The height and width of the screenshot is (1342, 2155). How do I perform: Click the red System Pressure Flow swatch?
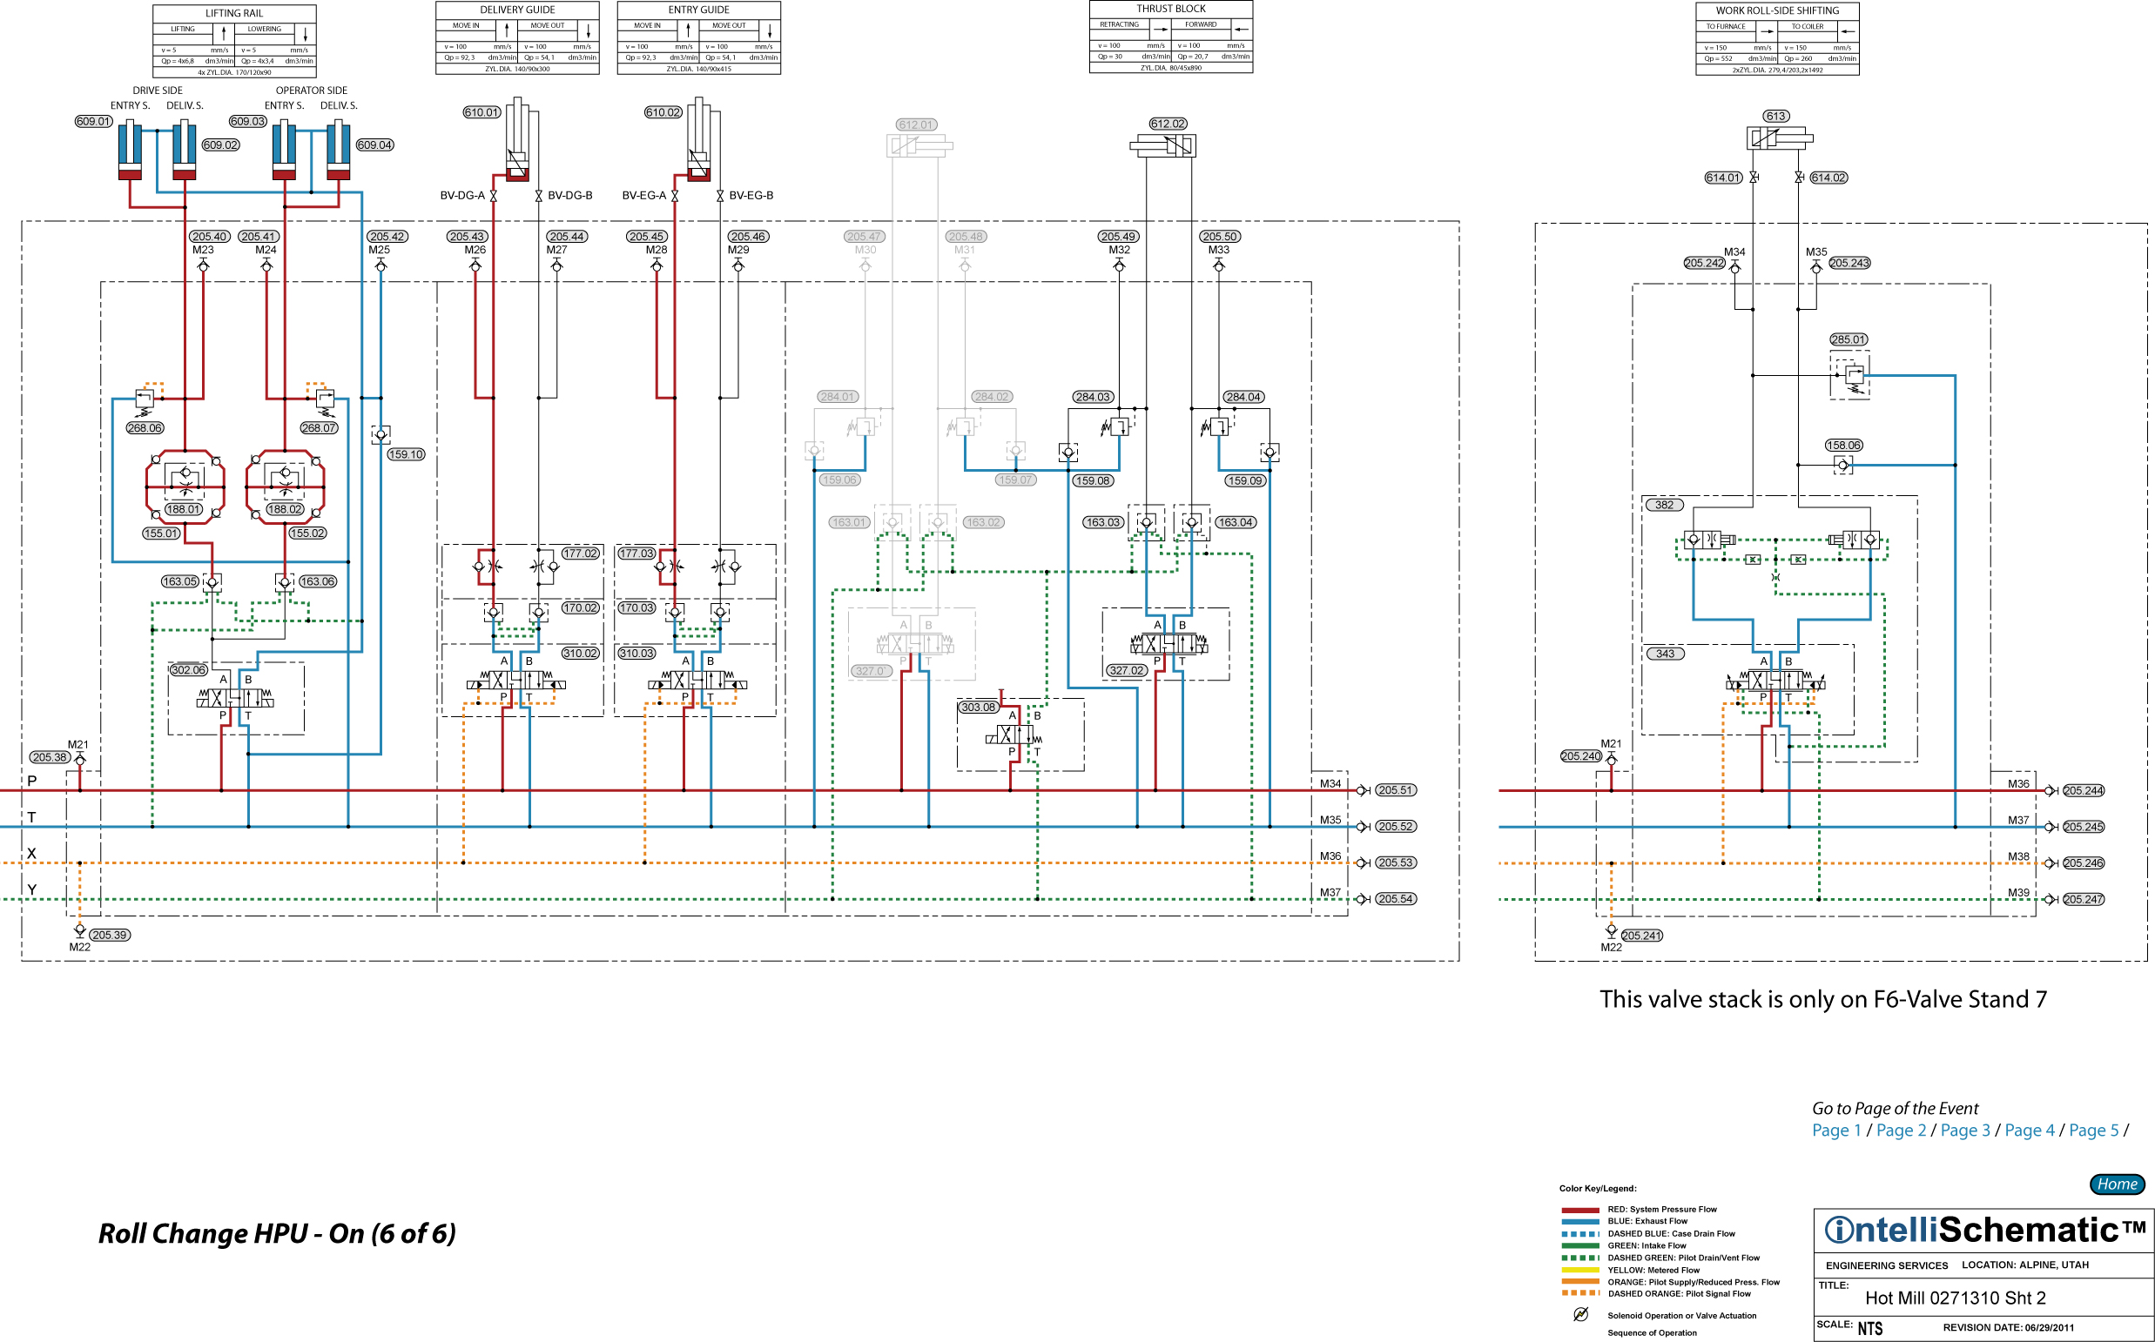[x=1579, y=1210]
